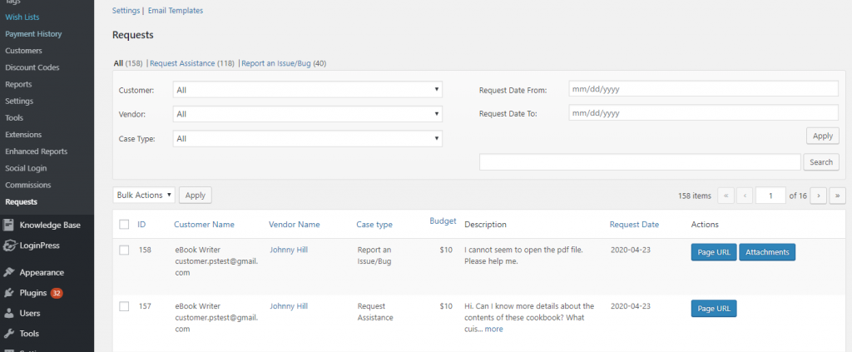The width and height of the screenshot is (852, 352).
Task: Switch to Request Assistance filter tab
Action: pos(182,63)
